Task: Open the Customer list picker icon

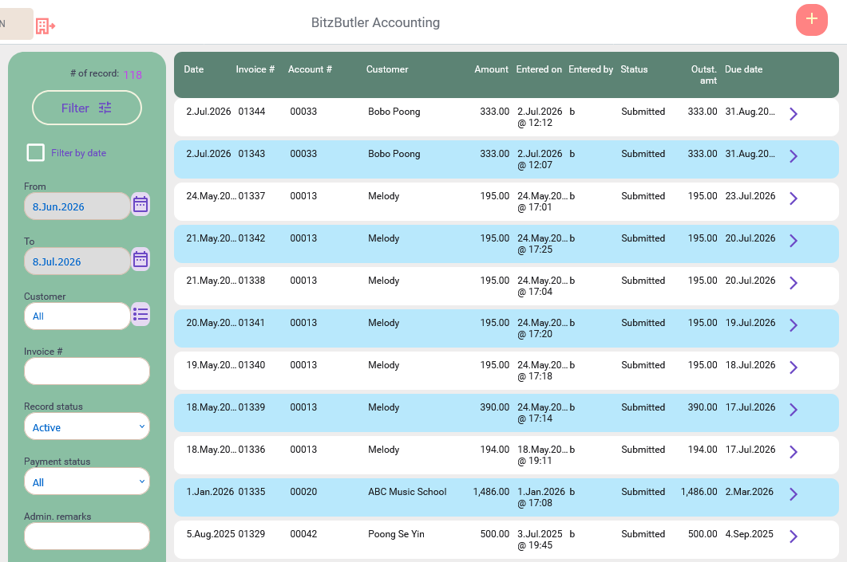Action: click(x=141, y=314)
